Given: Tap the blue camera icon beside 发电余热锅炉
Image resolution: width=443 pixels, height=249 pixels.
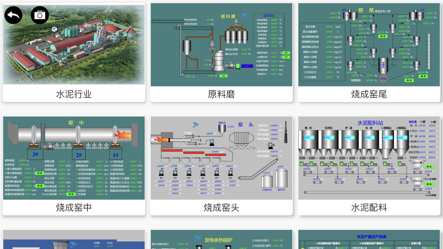Looking at the screenshot, I should 198,239.
